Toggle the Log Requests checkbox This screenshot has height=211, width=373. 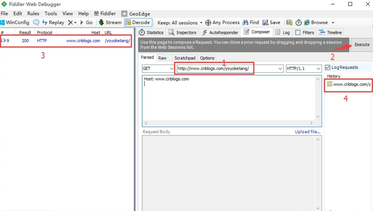328,67
